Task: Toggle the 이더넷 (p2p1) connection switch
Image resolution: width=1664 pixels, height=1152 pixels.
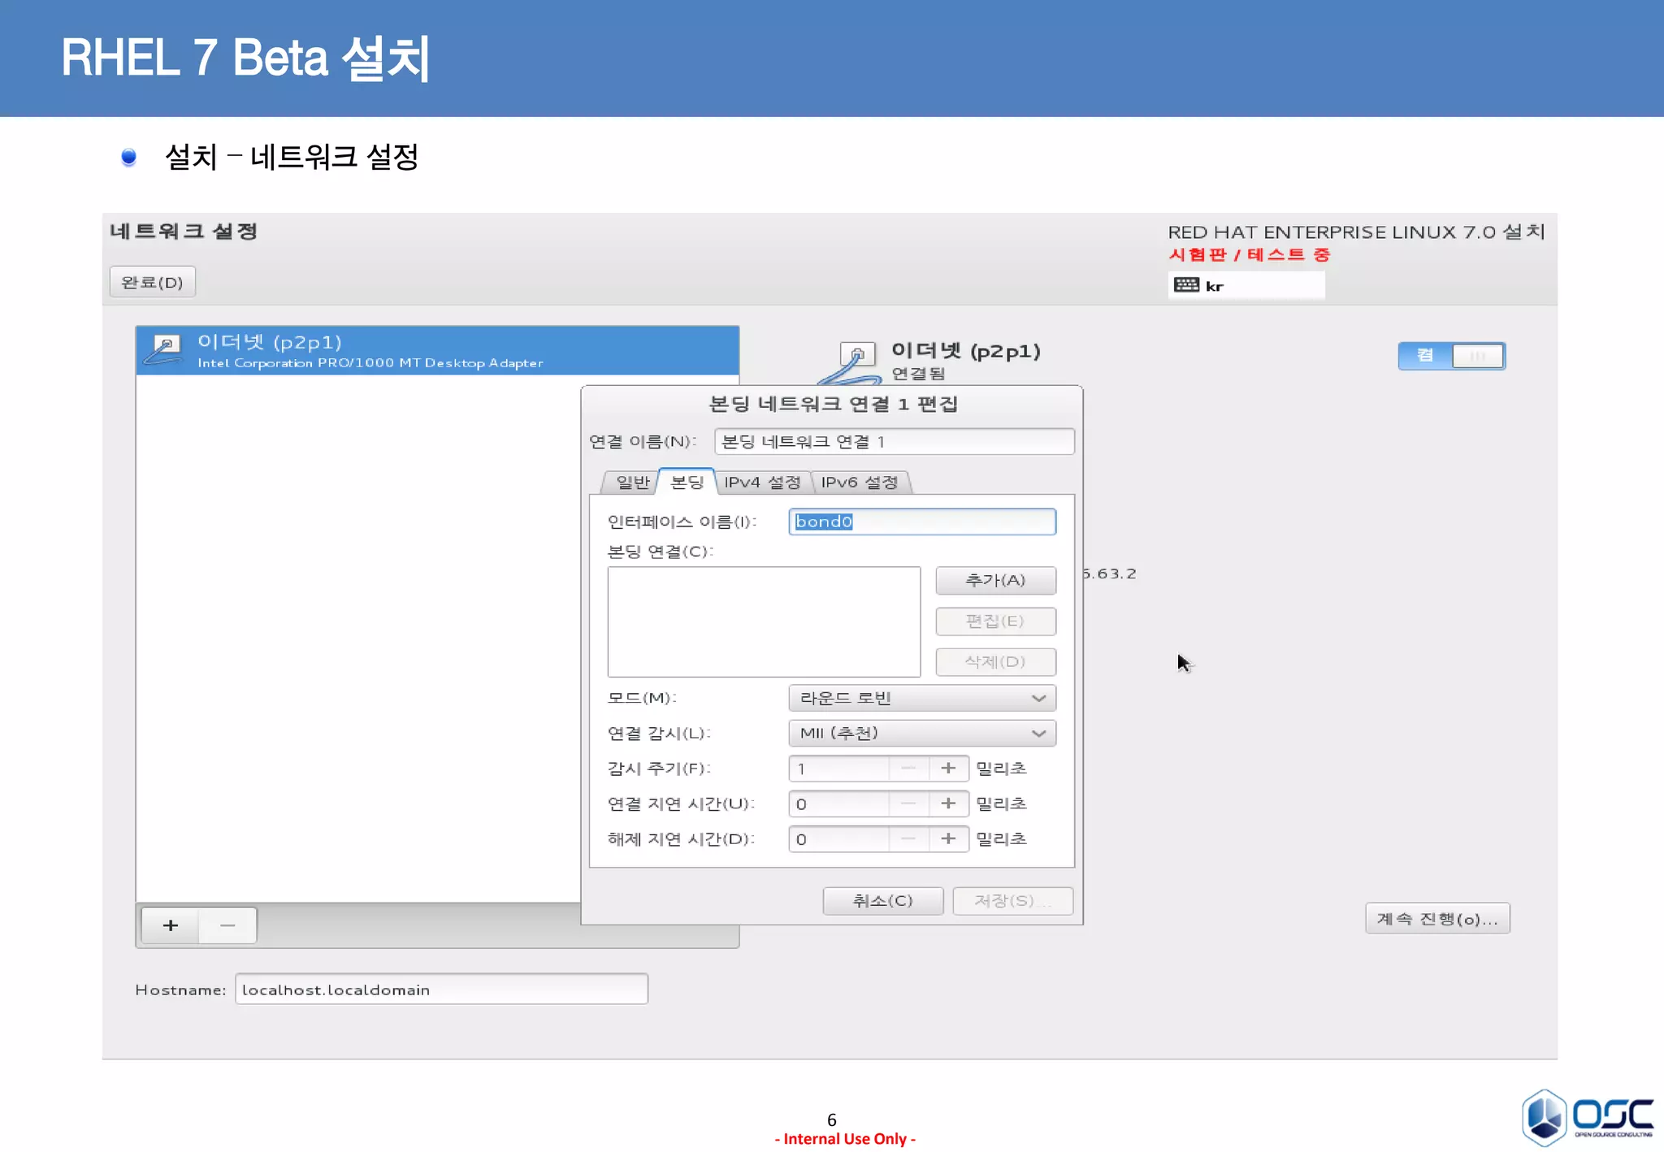Action: 1451,356
